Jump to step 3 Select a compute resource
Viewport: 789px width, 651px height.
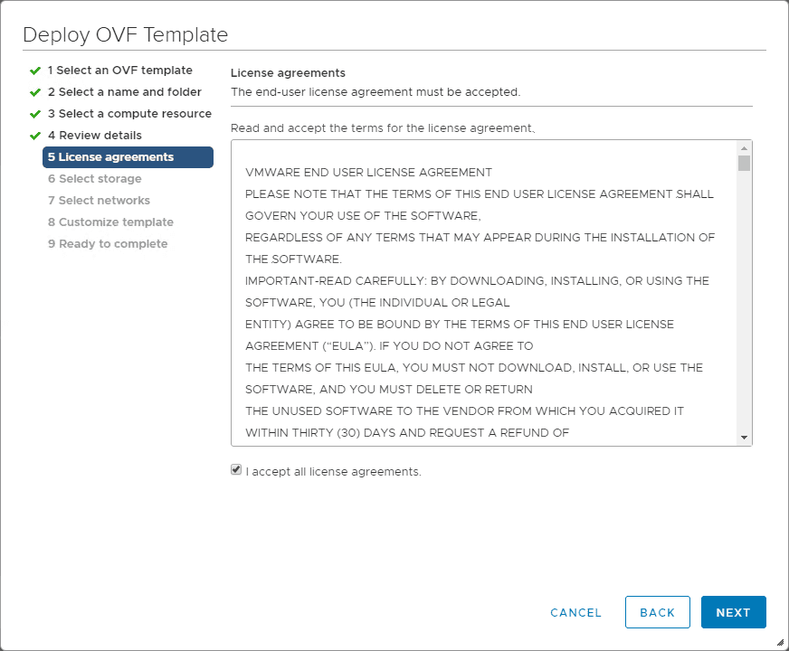129,114
